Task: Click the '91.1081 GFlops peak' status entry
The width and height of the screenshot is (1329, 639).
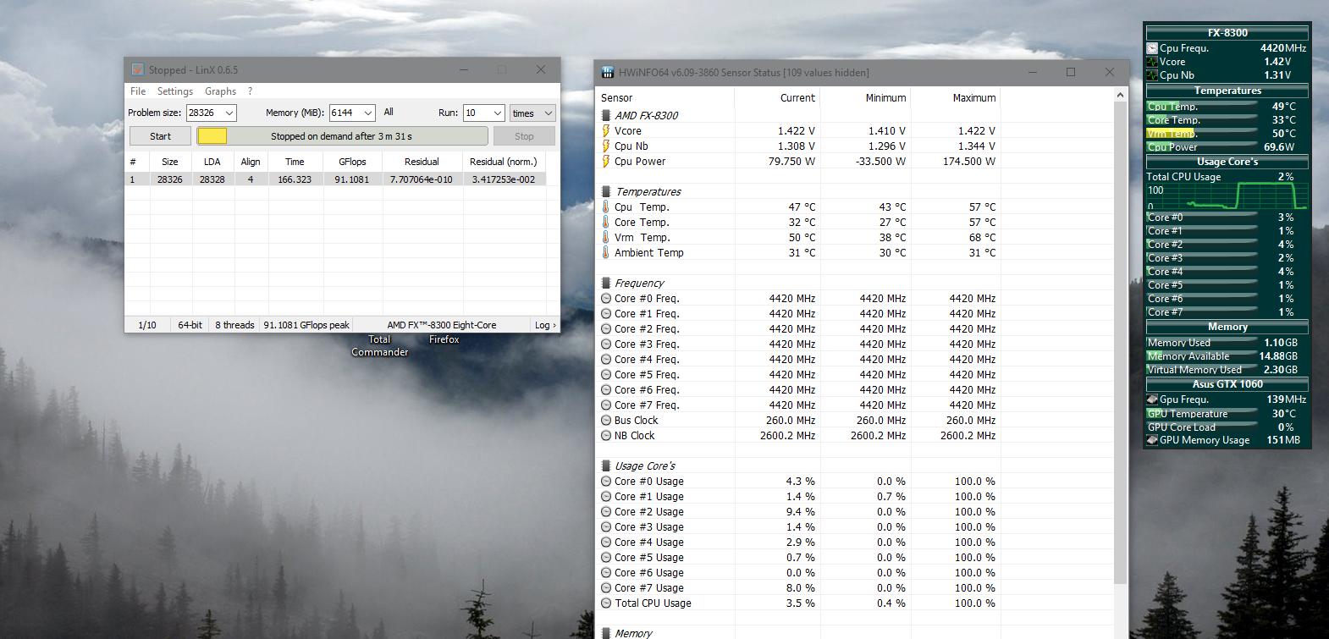Action: pyautogui.click(x=306, y=325)
